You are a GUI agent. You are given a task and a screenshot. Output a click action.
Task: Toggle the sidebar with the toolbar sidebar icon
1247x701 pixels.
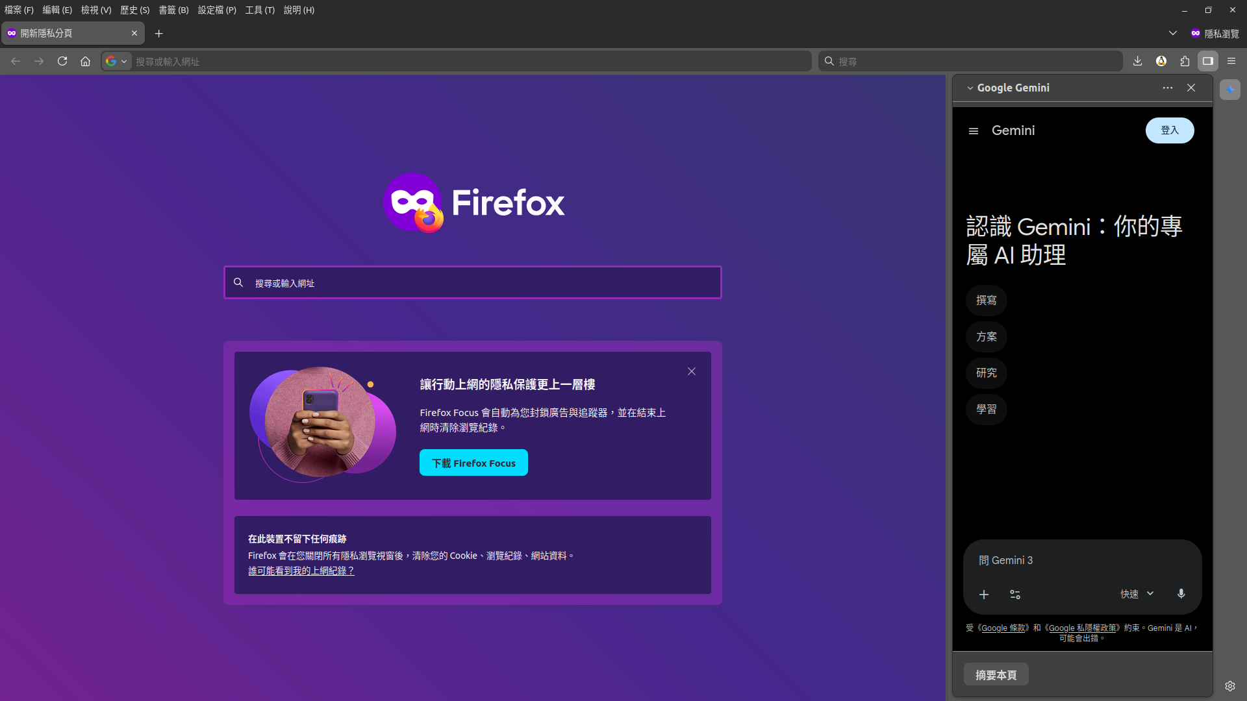pos(1208,61)
